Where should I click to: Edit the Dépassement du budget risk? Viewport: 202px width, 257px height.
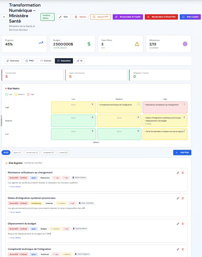click(x=178, y=224)
